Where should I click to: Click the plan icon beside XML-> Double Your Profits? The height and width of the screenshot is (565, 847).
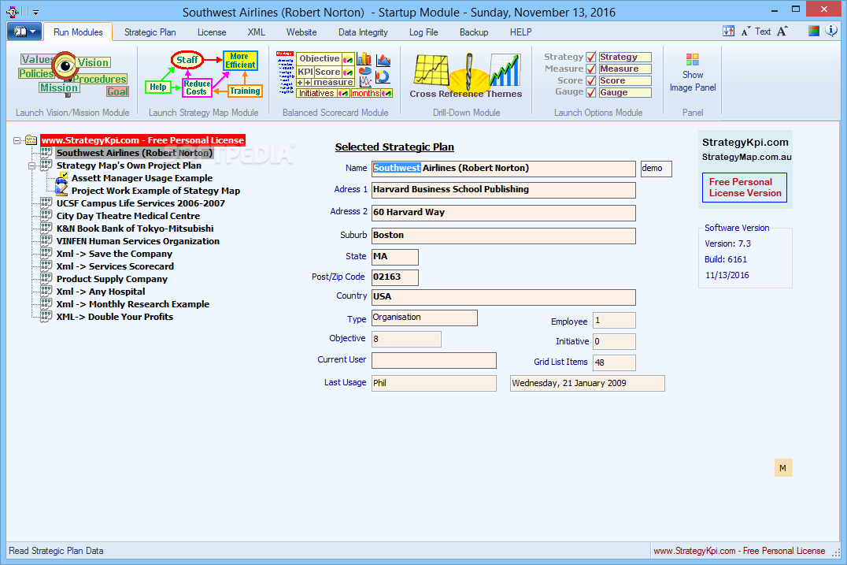click(x=46, y=317)
